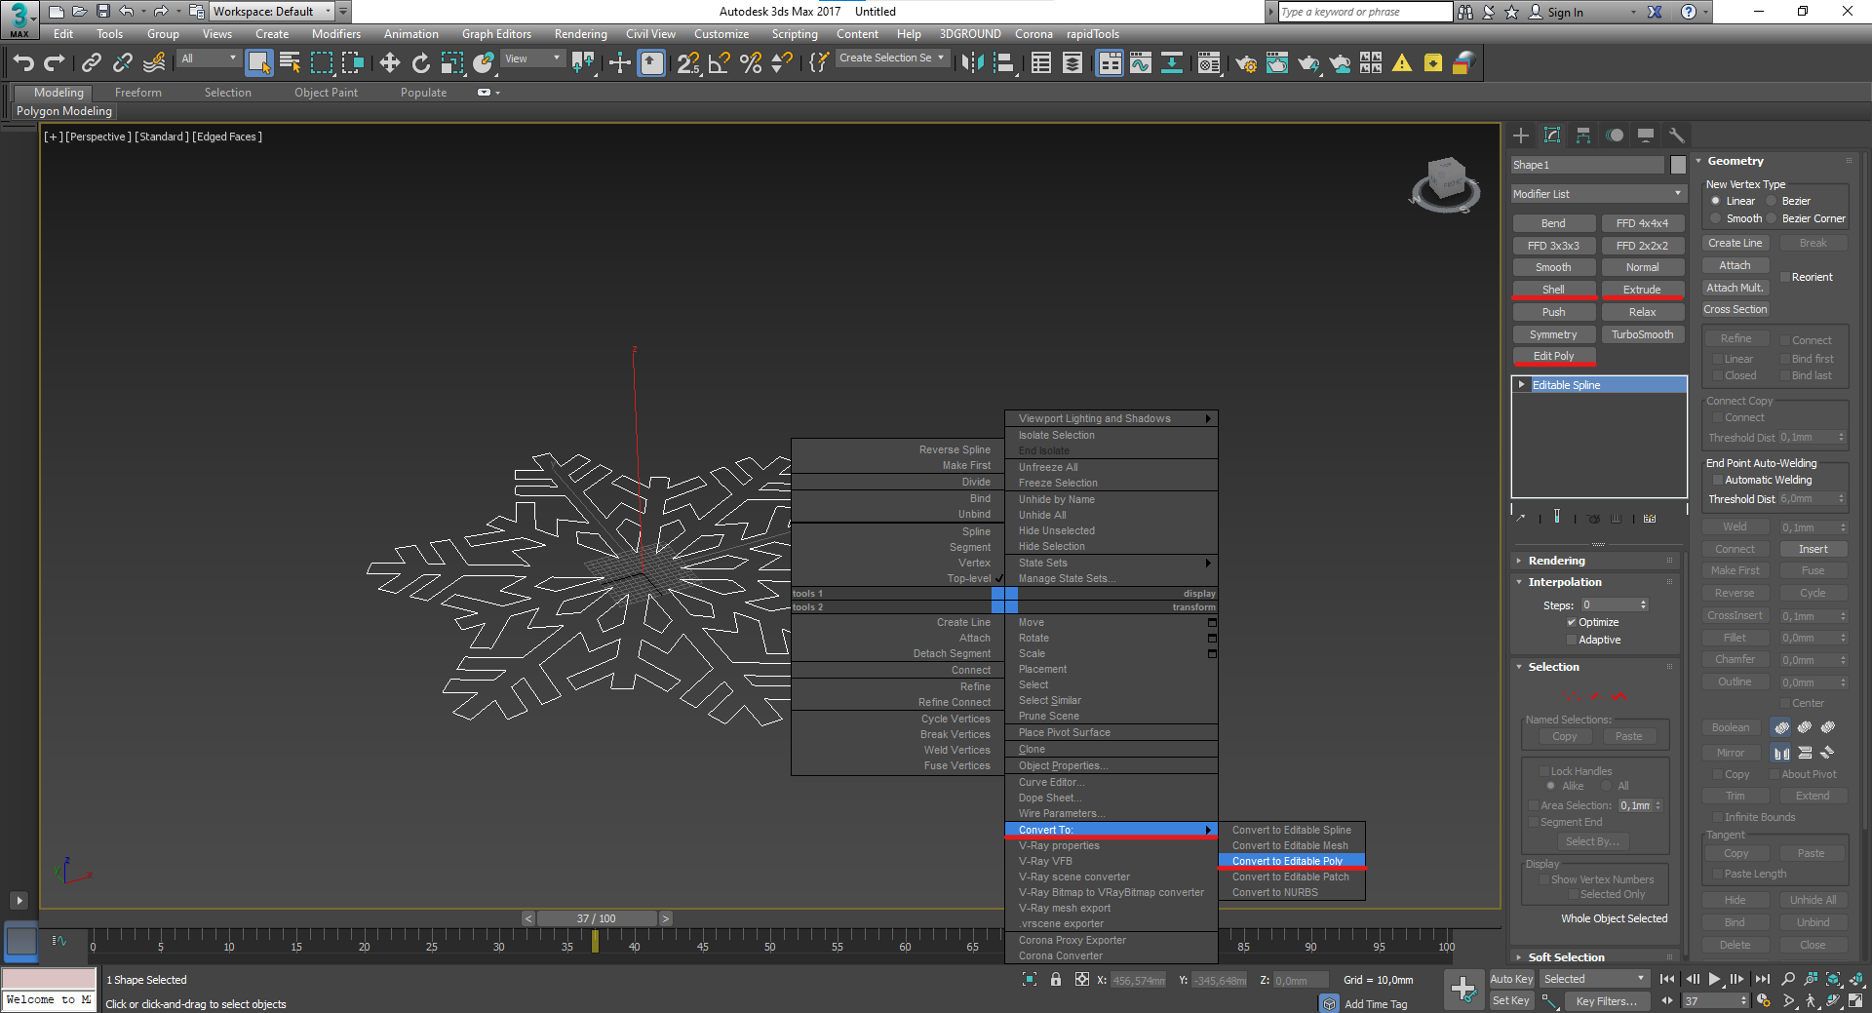
Task: Toggle the 2.5D Snaps icon
Action: pos(688,63)
